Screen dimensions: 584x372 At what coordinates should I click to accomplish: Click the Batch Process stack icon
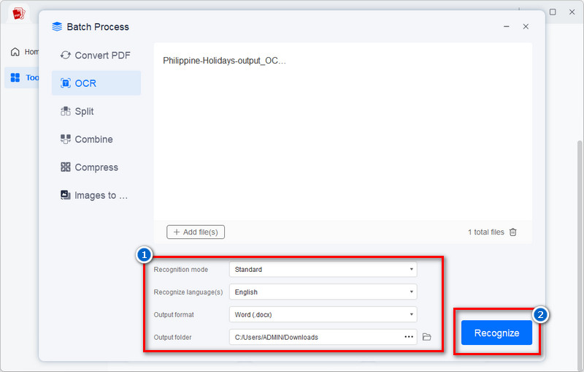pos(58,27)
